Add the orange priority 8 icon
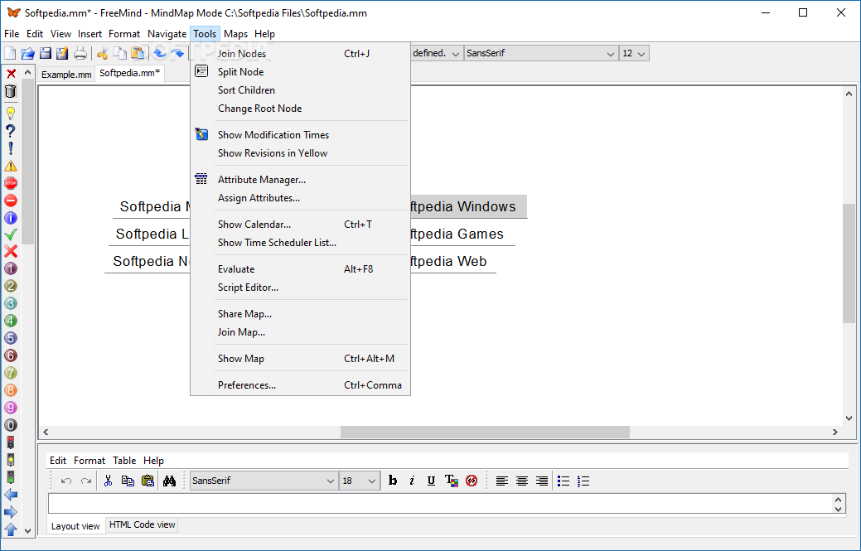 11,390
